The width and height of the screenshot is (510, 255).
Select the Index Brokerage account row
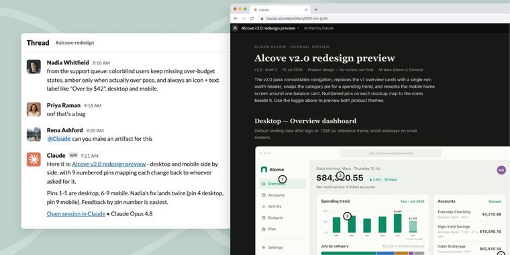469,249
